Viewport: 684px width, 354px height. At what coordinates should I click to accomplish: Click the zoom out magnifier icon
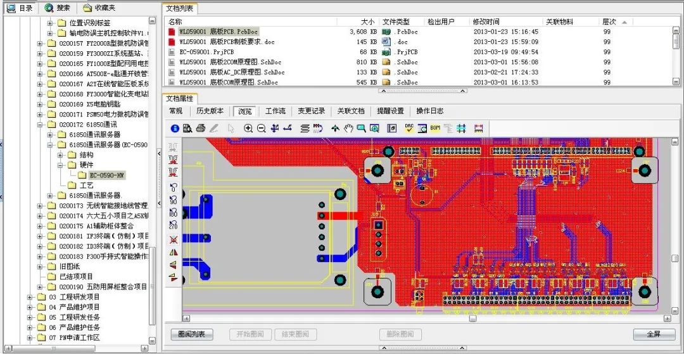point(261,128)
